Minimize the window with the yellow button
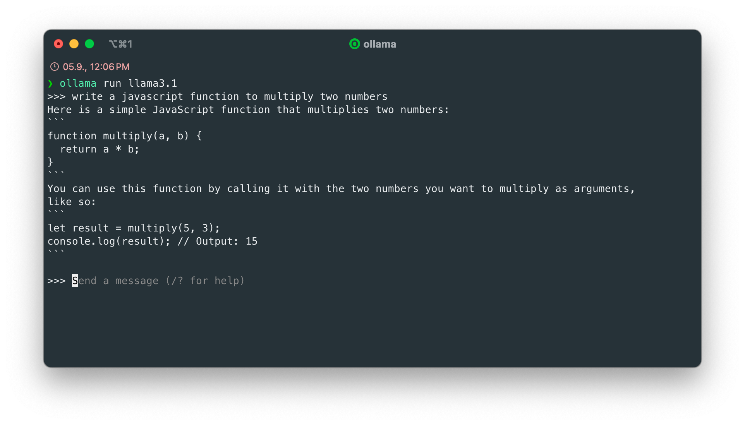 pos(74,44)
